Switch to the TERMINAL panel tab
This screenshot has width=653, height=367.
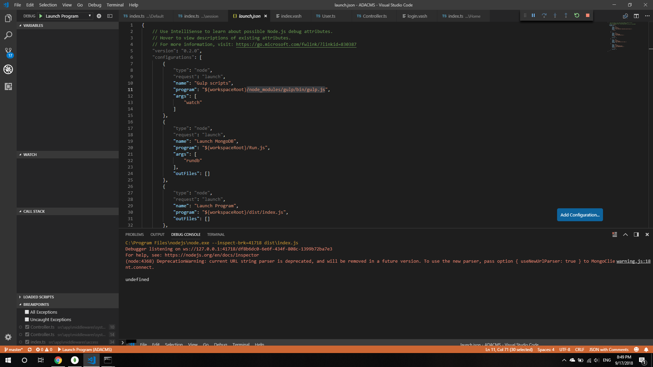[216, 234]
